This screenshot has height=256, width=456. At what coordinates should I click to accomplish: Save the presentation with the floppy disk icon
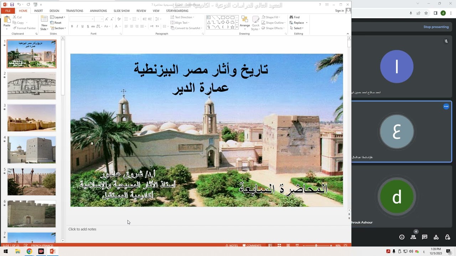(12, 5)
